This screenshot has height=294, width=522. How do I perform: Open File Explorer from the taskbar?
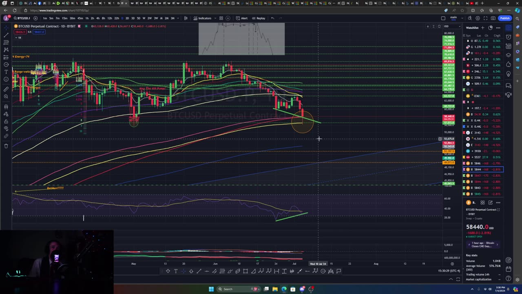pos(275,289)
